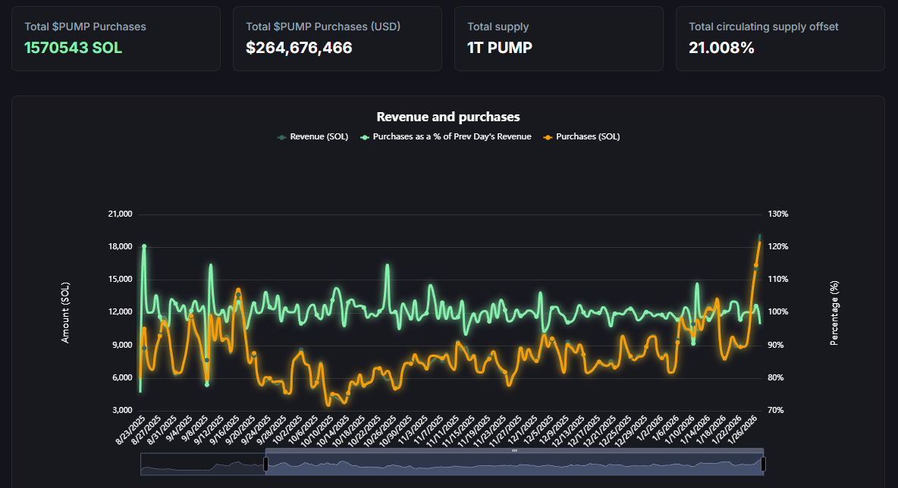Click the "$264,676,466" USD purchases value

(298, 47)
